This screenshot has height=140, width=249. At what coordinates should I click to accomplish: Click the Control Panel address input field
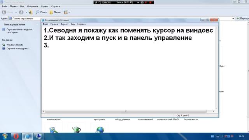[x=121, y=19]
